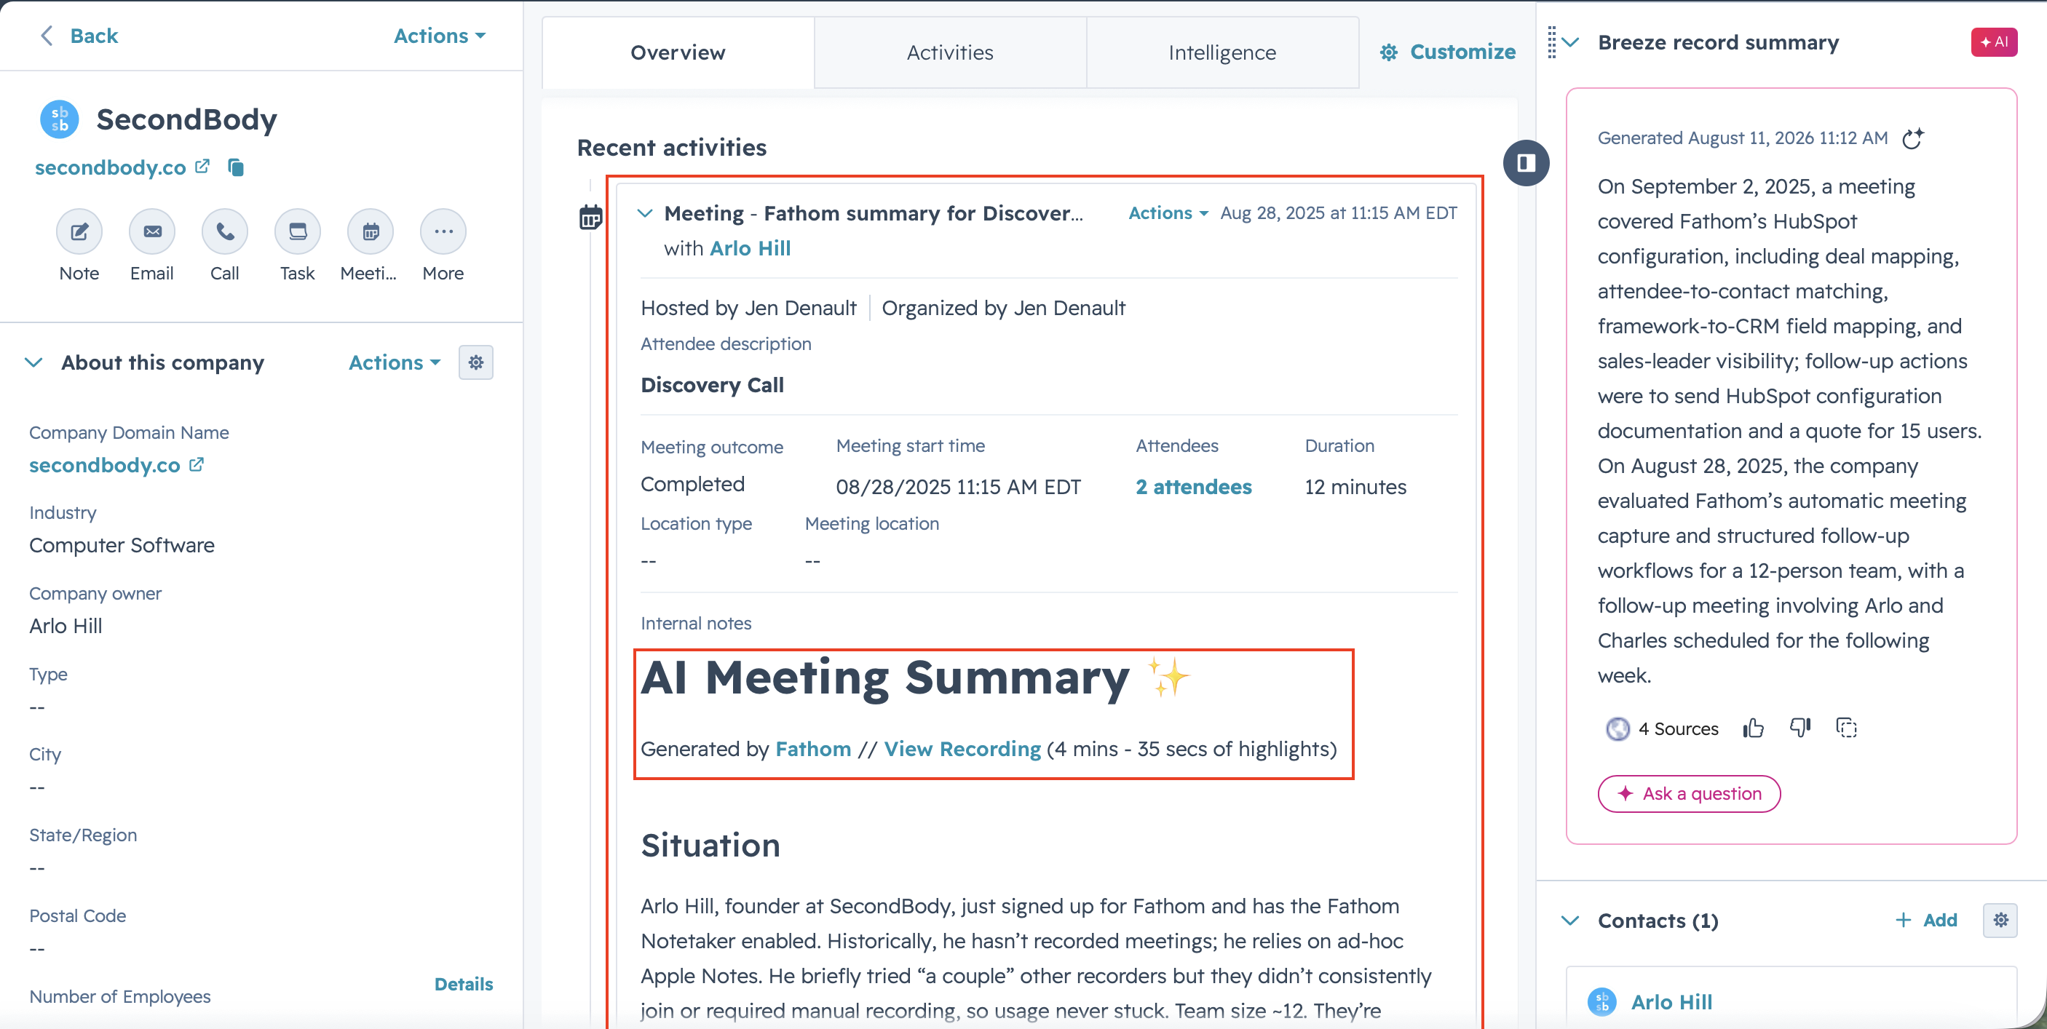
Task: Open the meeting activity Actions dropdown
Action: pos(1168,213)
